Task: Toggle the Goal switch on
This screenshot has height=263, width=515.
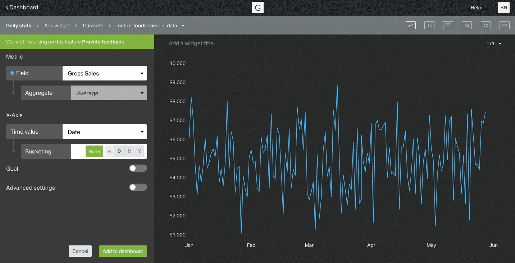Action: click(138, 168)
